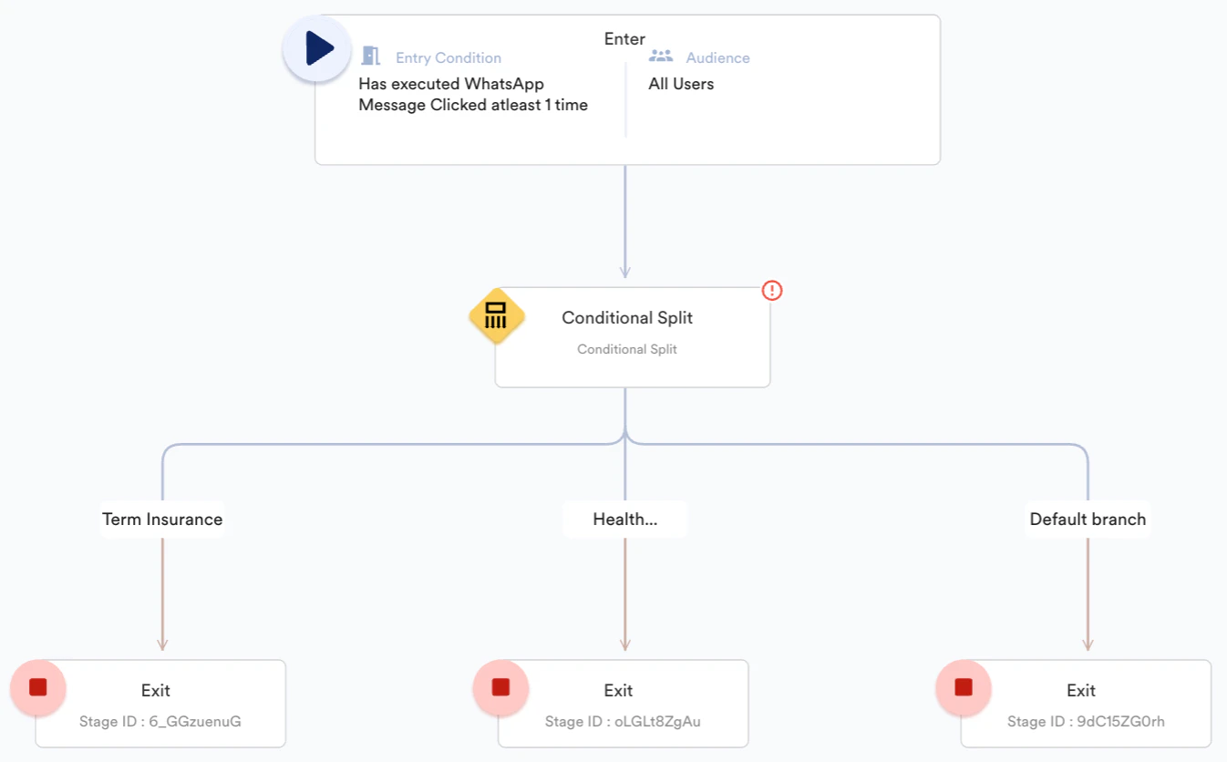Click the stop icon on the Default branch Exit node
1227x762 pixels.
tap(963, 687)
